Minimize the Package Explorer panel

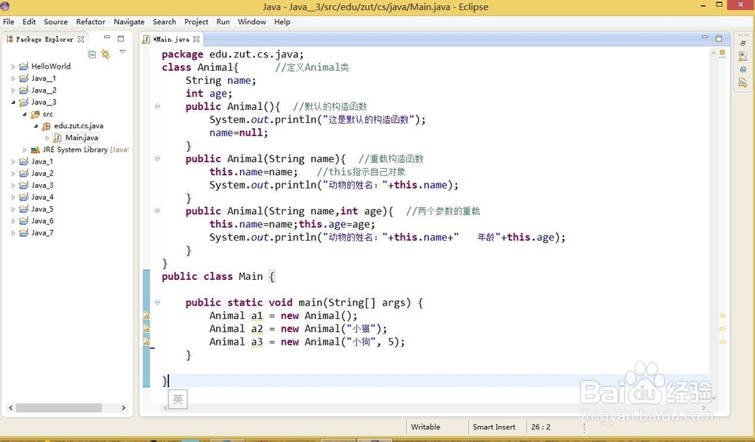point(107,38)
